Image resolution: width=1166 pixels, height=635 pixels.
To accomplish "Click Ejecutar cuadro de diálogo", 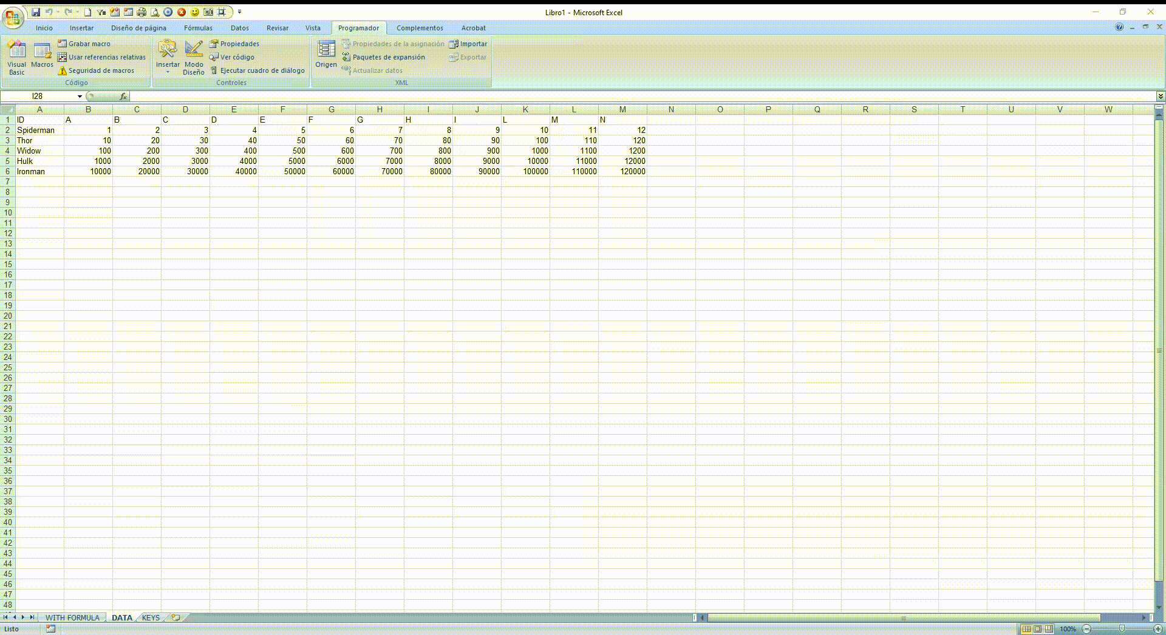I will pyautogui.click(x=257, y=70).
